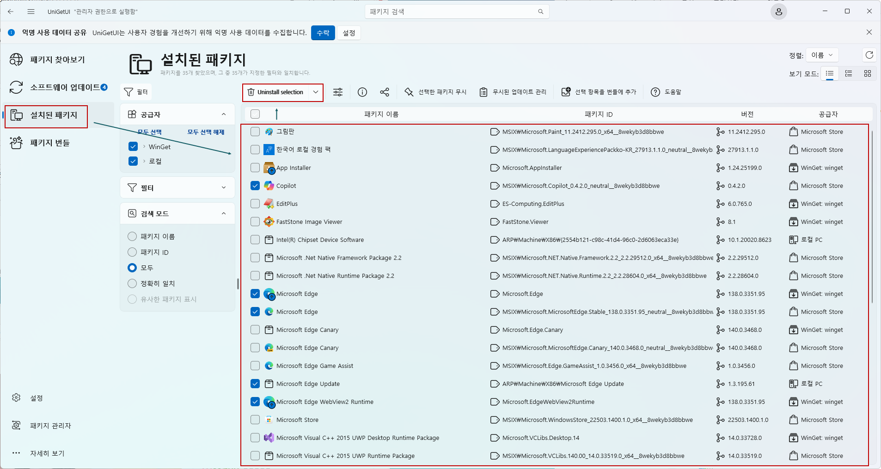Expand the 필터 section
Screen dimensions: 881x469
224,187
